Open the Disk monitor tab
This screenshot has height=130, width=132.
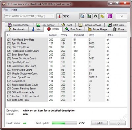(46, 25)
